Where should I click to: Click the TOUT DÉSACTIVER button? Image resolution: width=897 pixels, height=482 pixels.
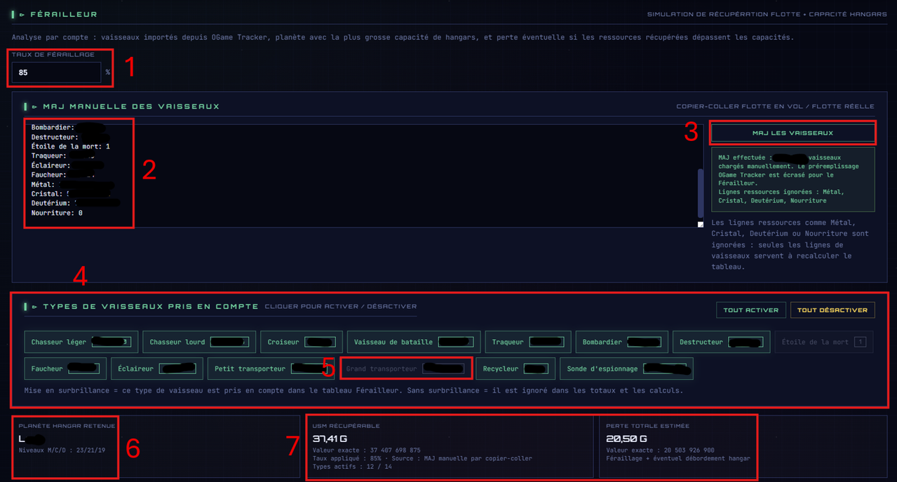(x=832, y=310)
